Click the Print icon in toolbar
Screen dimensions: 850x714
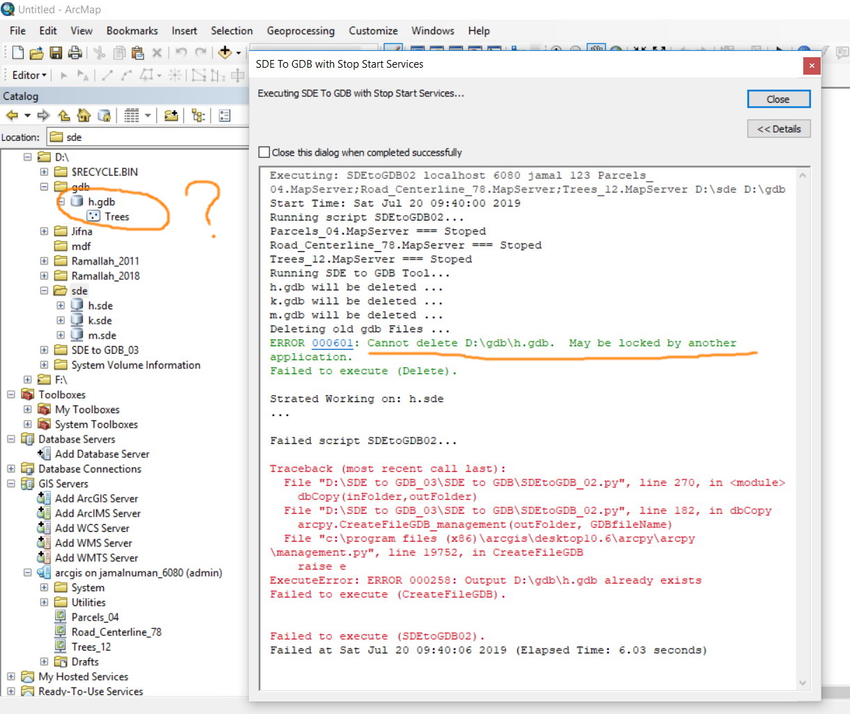tap(75, 52)
